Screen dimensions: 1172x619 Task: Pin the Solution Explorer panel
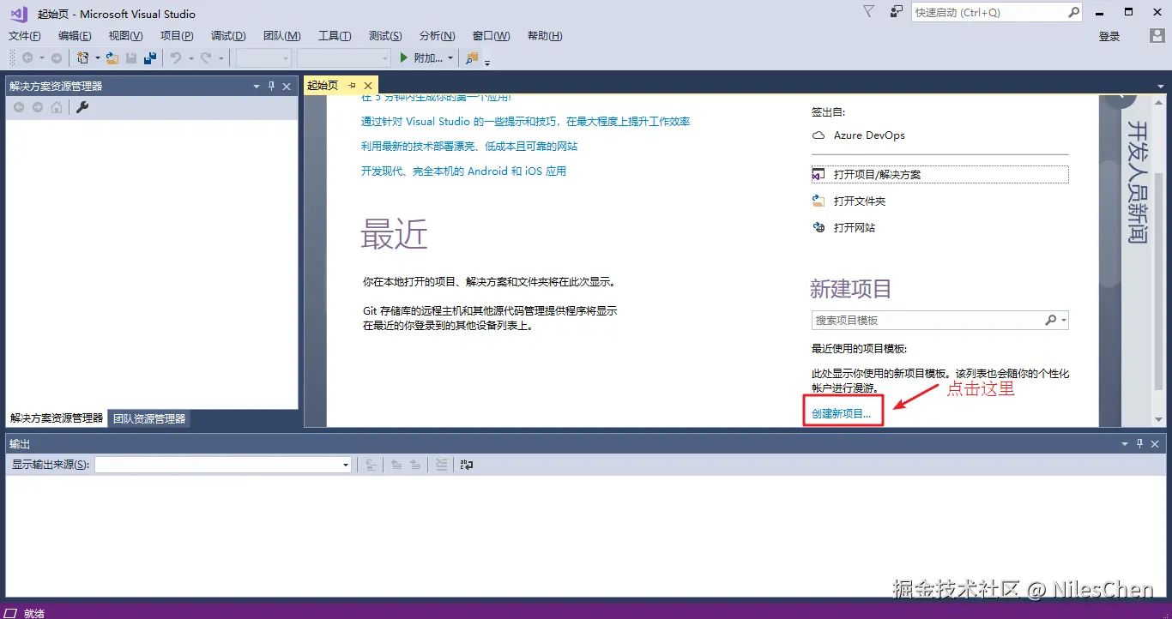tap(272, 86)
